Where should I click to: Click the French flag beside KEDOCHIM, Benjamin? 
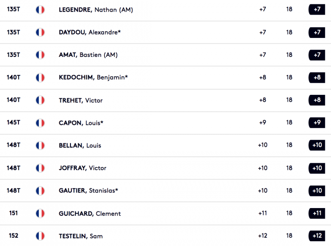tap(40, 78)
